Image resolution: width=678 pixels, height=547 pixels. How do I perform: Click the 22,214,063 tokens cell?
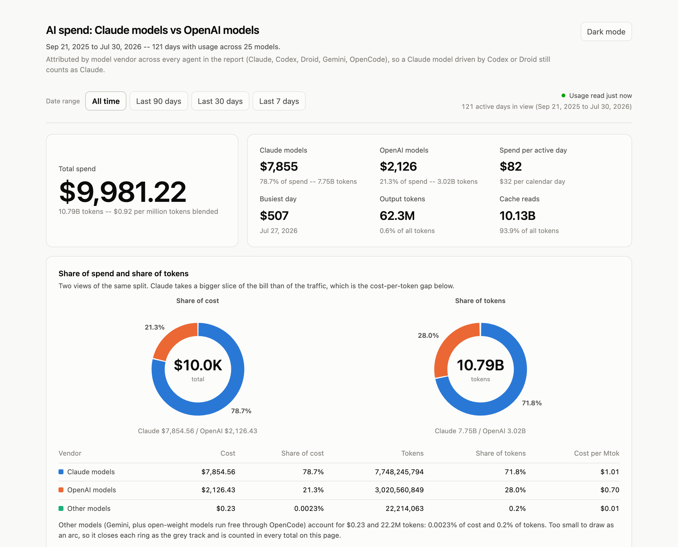pyautogui.click(x=405, y=508)
